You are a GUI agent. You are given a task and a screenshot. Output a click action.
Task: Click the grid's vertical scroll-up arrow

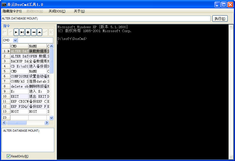pyautogui.click(x=51, y=46)
